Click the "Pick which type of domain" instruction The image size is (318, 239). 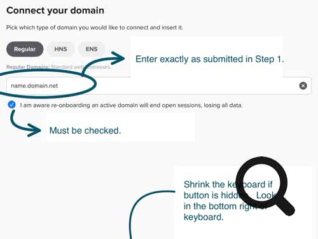95,27
